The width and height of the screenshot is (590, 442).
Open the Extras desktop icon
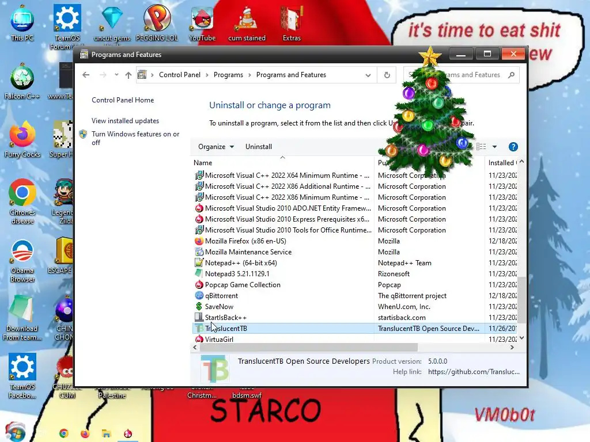pyautogui.click(x=292, y=22)
